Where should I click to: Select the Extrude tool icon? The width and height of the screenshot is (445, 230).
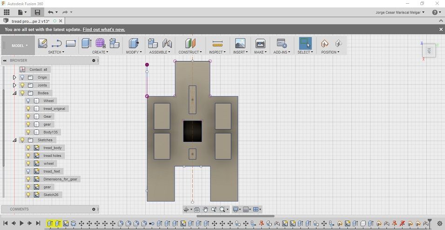click(x=86, y=43)
